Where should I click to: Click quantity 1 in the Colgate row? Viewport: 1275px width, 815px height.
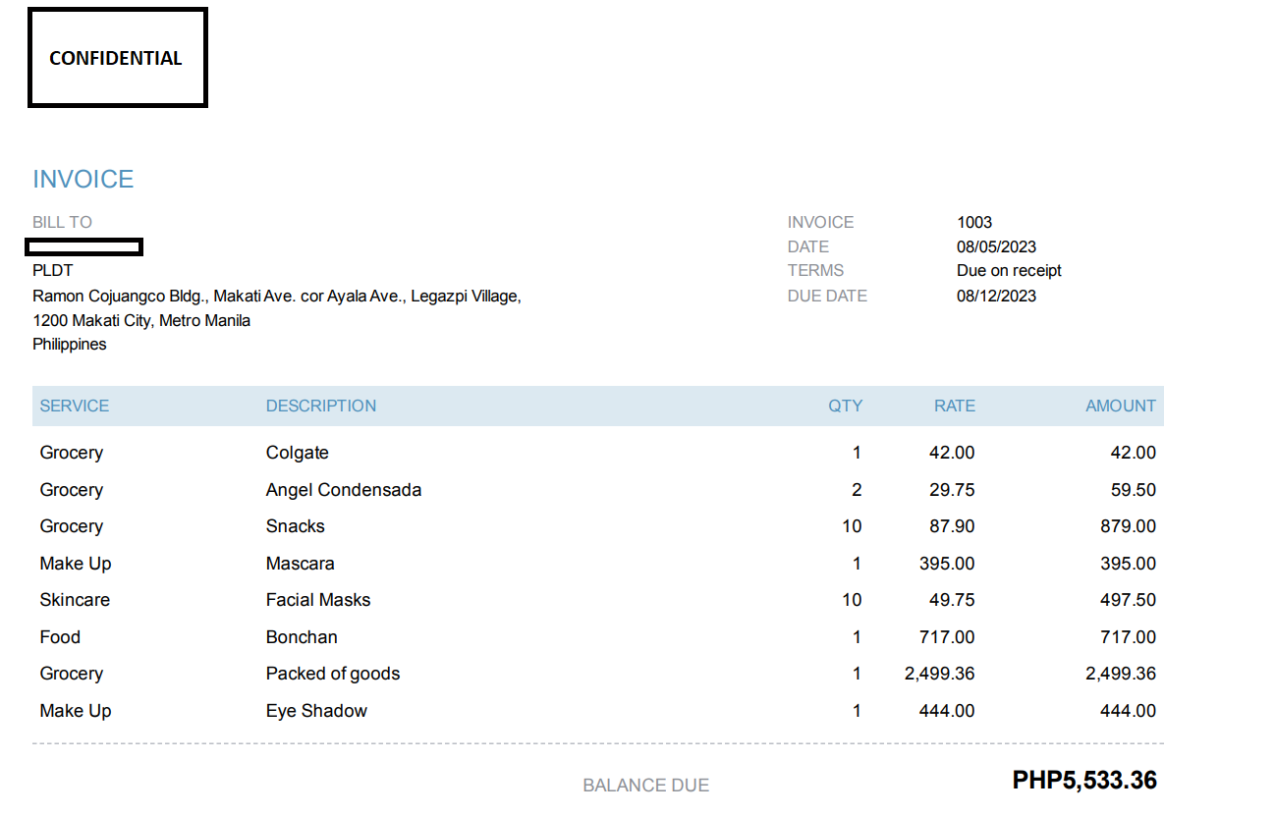pyautogui.click(x=857, y=453)
